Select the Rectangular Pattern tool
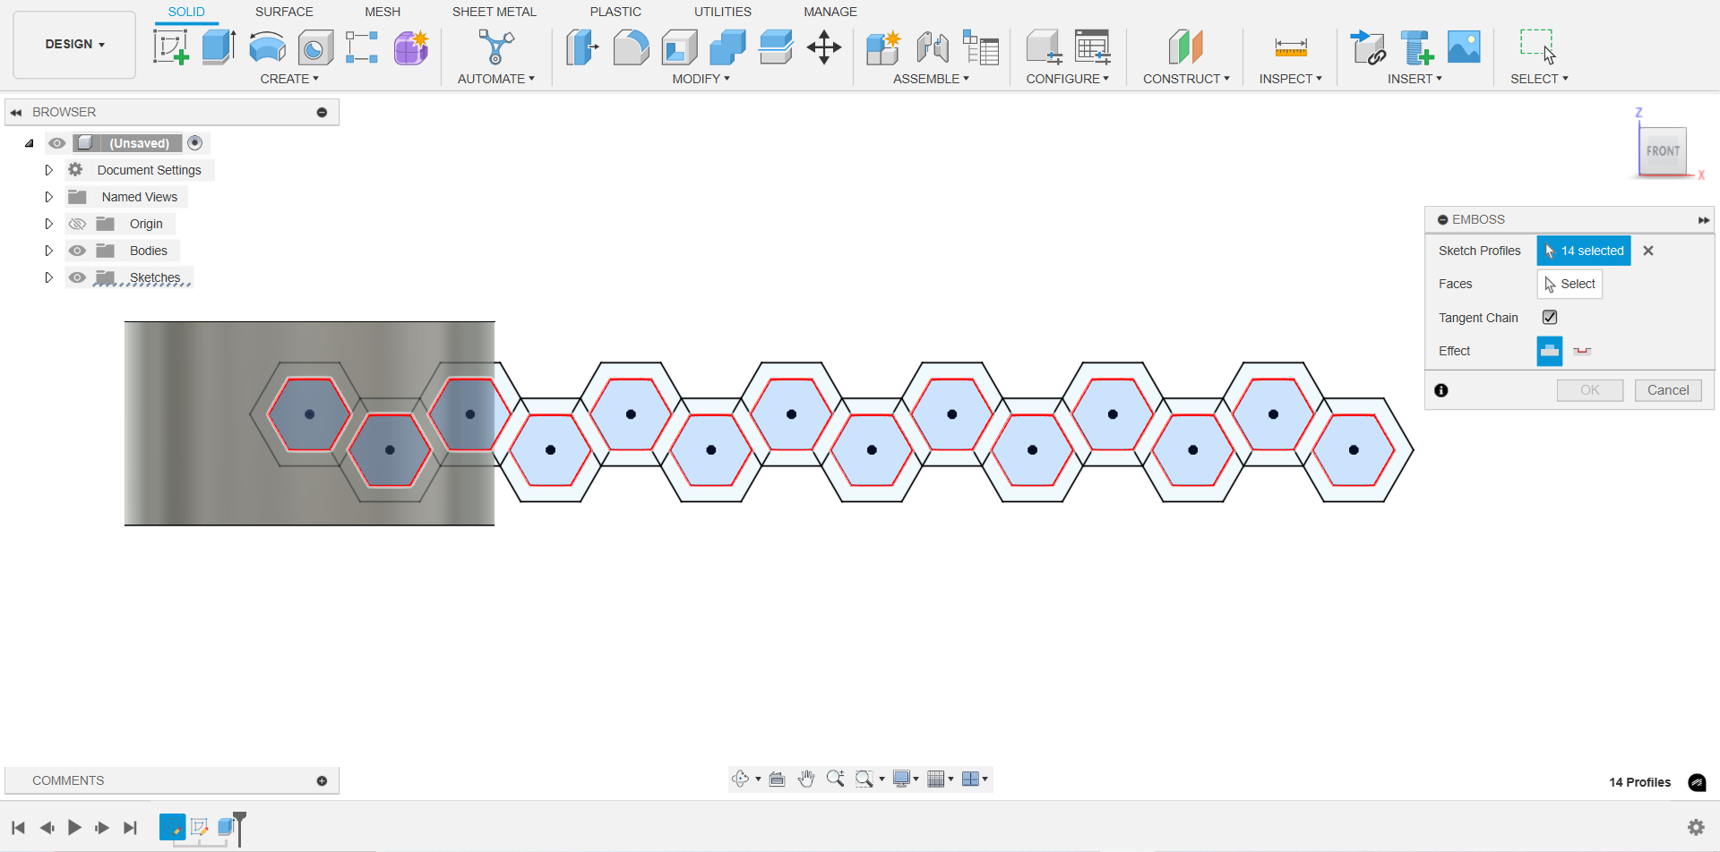Viewport: 1720px width, 852px height. click(x=362, y=47)
